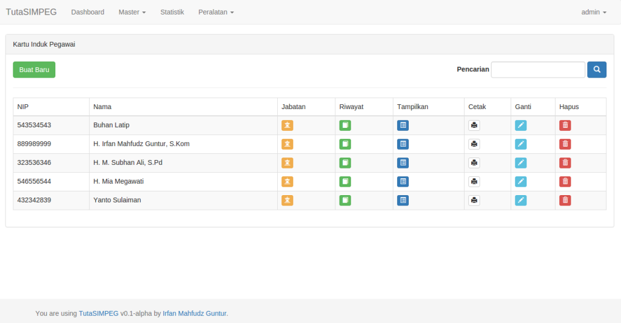The width and height of the screenshot is (621, 323).
Task: Show Riwayat for H. Mia Megawati
Action: (345, 182)
